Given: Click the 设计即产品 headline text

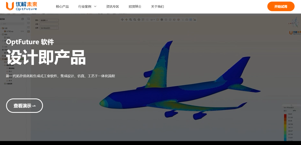Looking at the screenshot, I should [46, 57].
